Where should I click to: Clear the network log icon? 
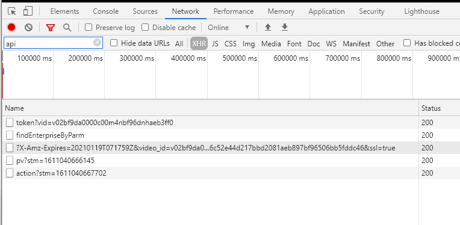tap(28, 27)
